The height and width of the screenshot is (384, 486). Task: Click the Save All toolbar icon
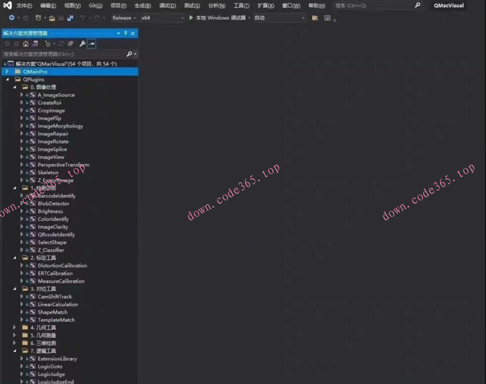pos(70,18)
